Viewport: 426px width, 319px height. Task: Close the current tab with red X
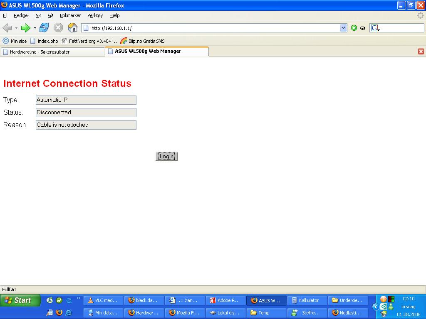coord(421,52)
